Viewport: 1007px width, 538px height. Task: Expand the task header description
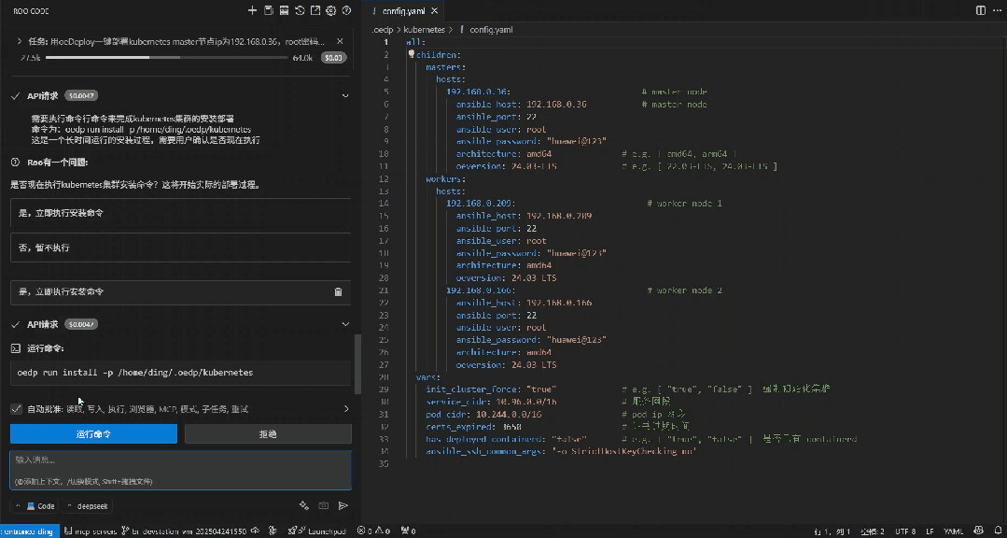(x=20, y=41)
